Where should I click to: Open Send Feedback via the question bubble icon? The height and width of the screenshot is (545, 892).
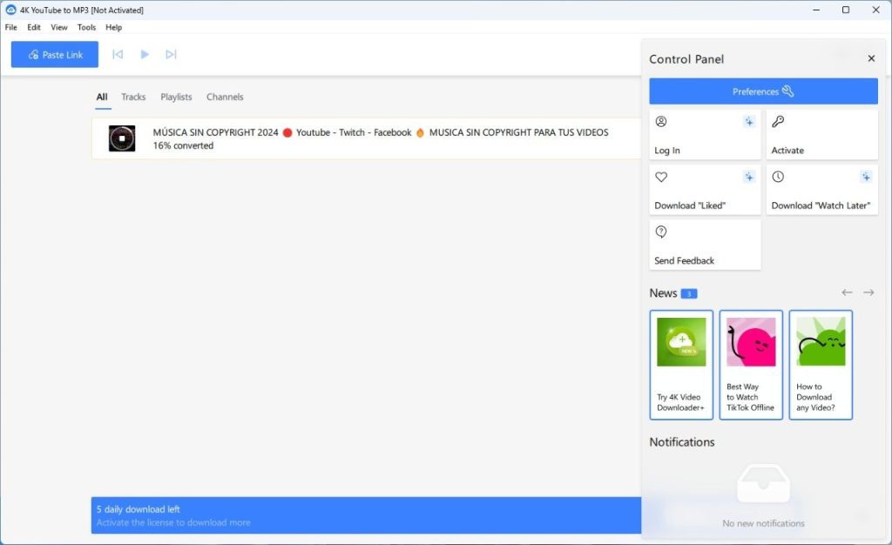click(661, 232)
